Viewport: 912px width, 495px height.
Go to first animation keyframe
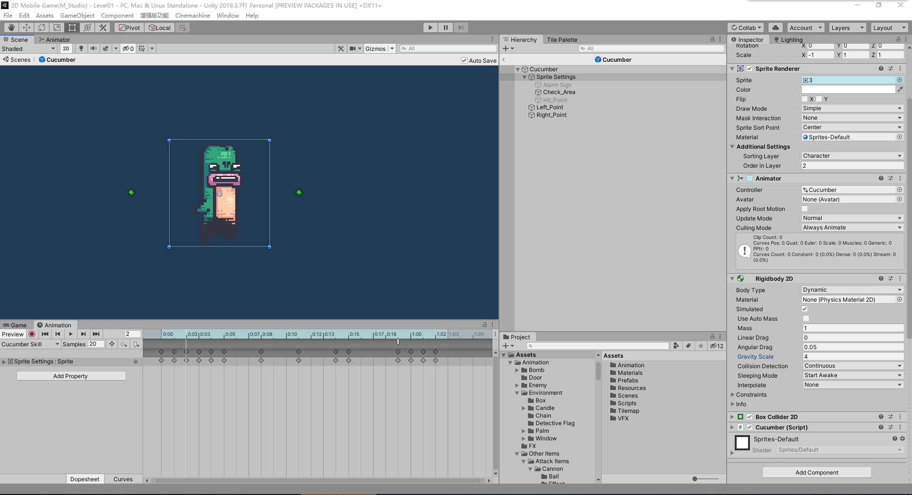(x=45, y=334)
